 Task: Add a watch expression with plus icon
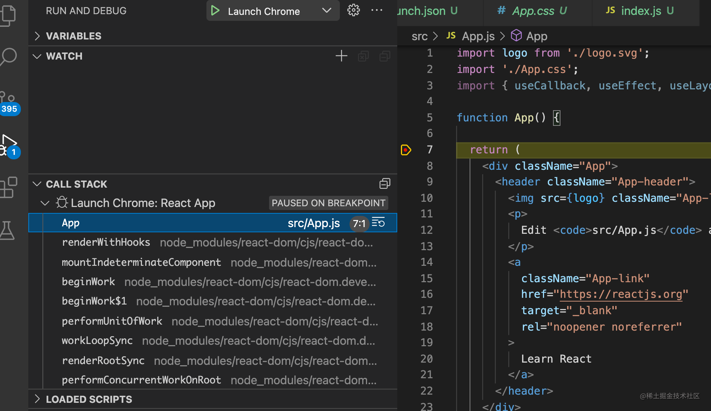click(341, 56)
